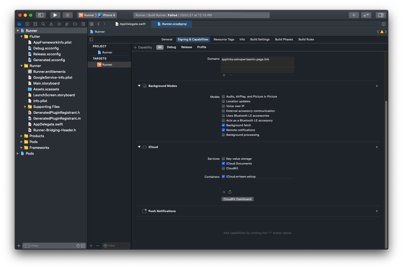Click the refresh containers icon
Image resolution: width=403 pixels, height=269 pixels.
[x=230, y=192]
